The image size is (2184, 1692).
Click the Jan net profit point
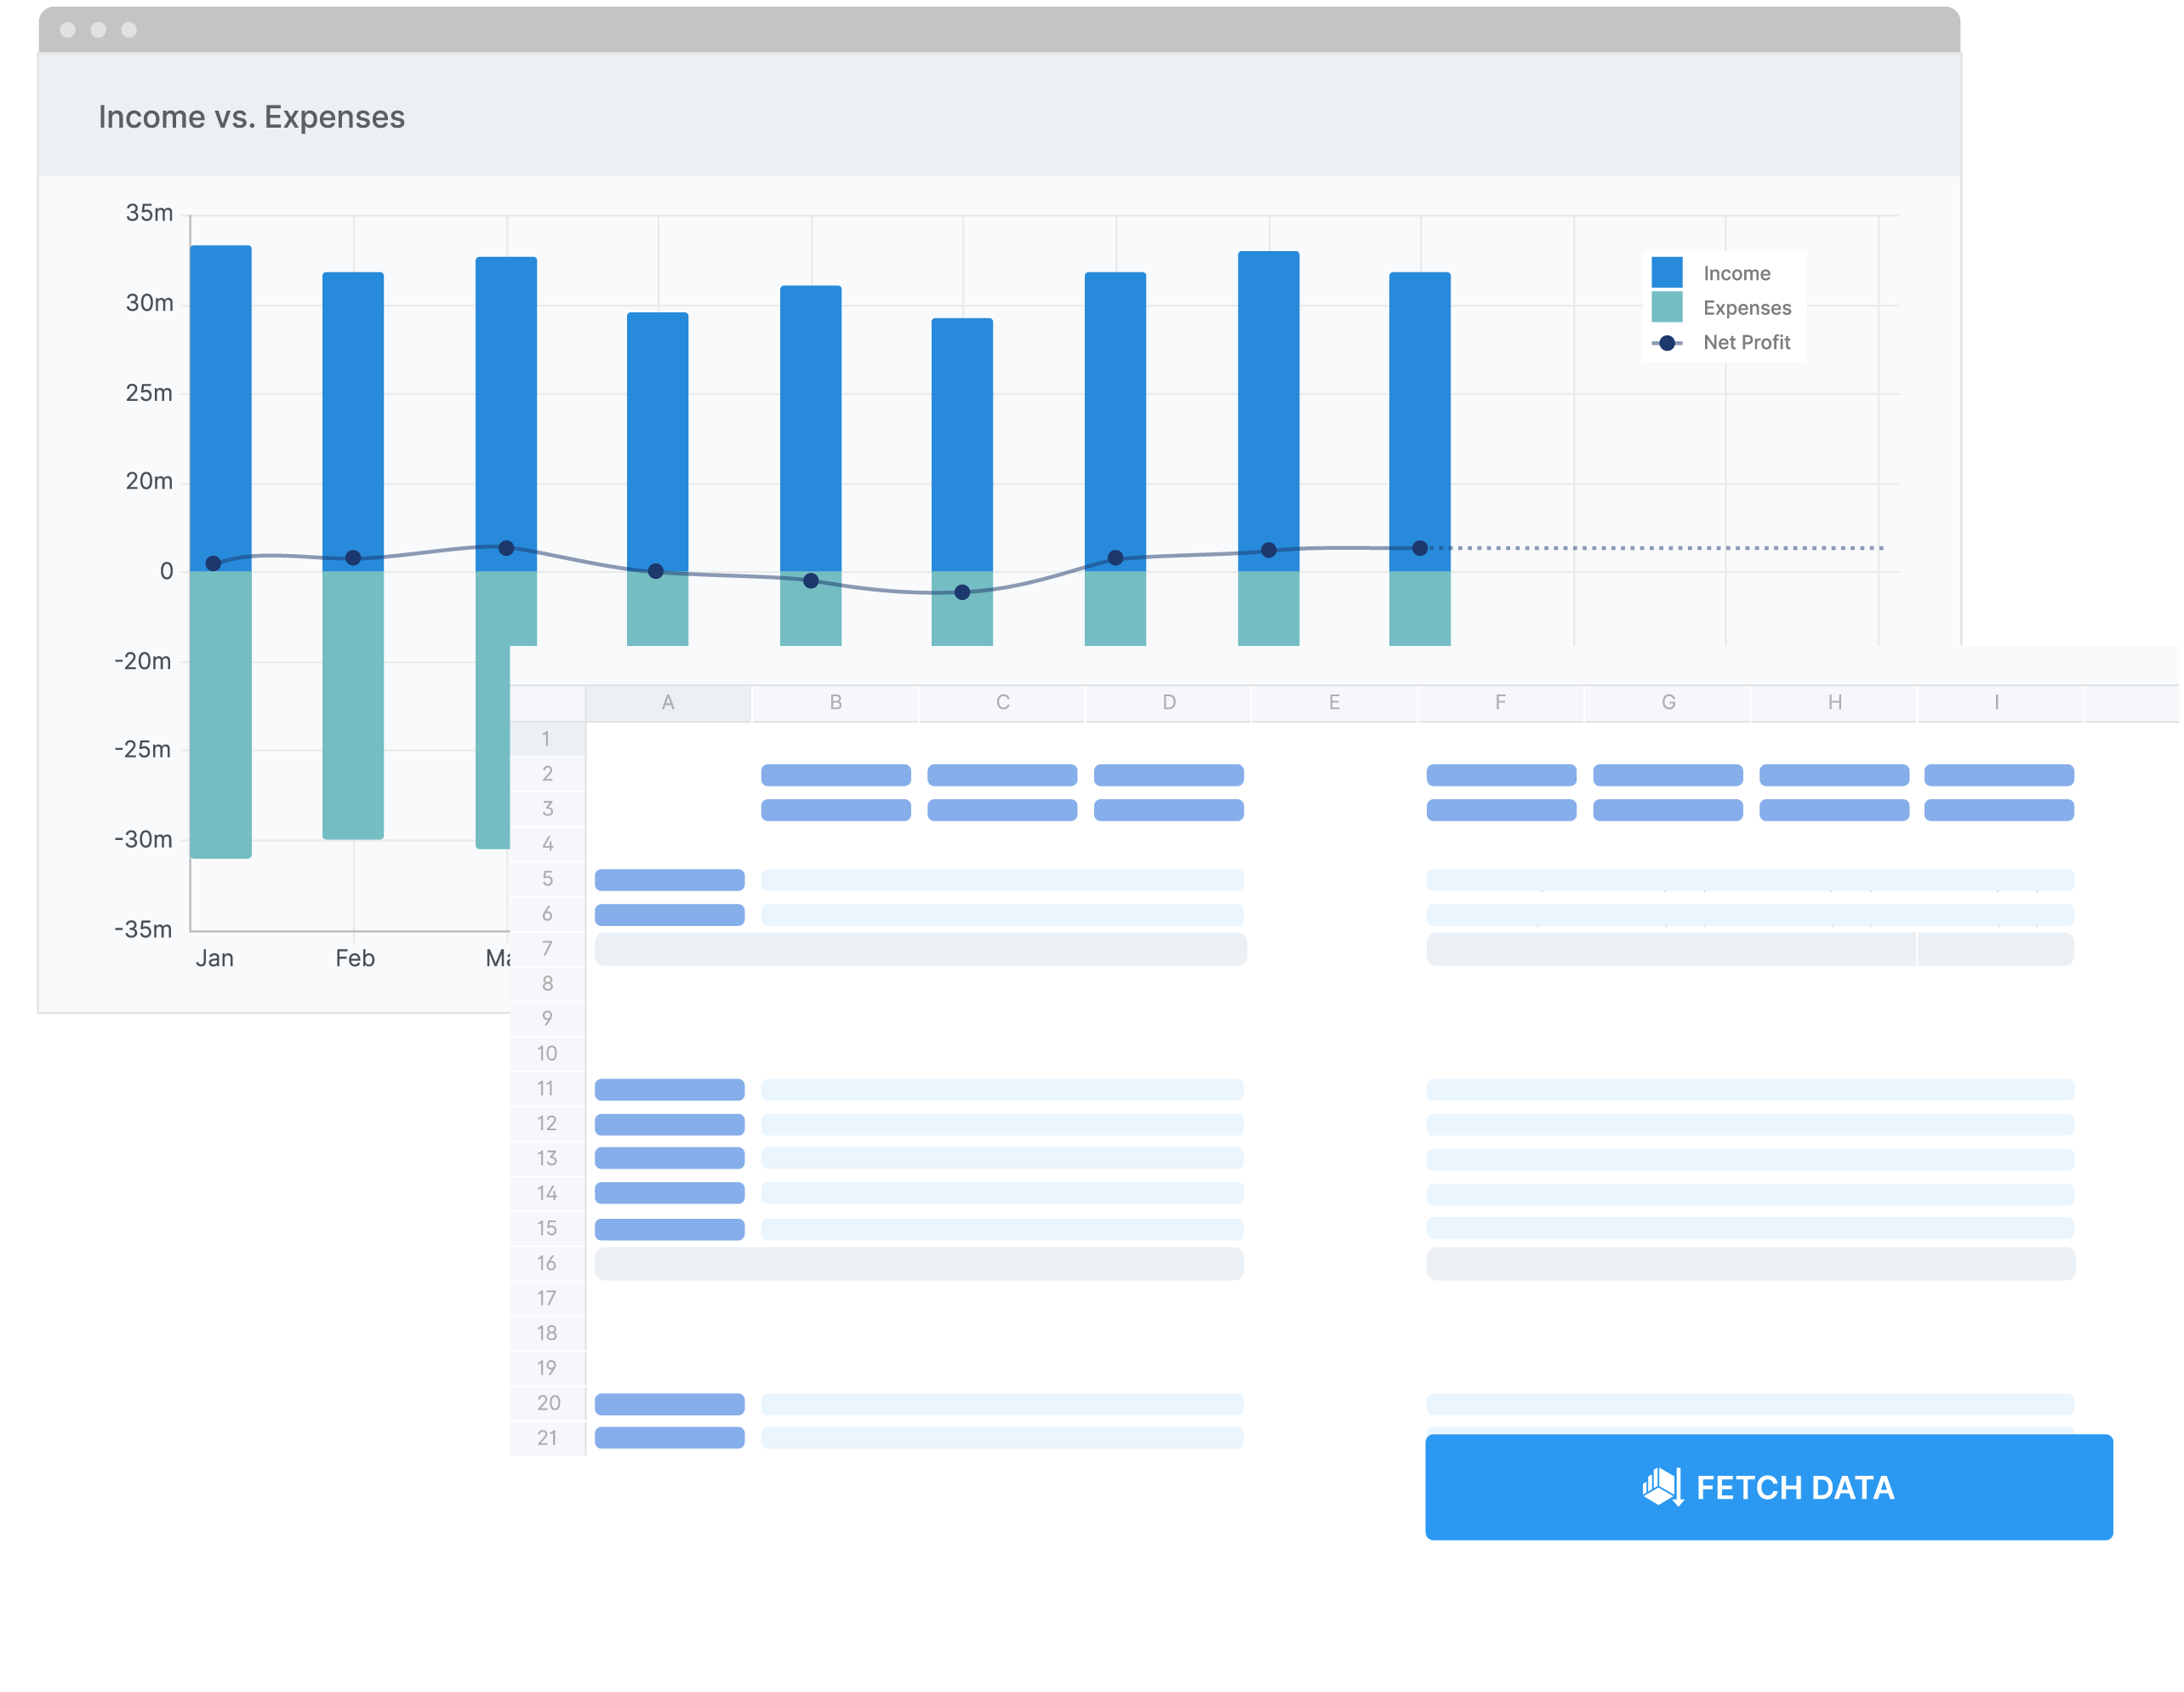[213, 563]
